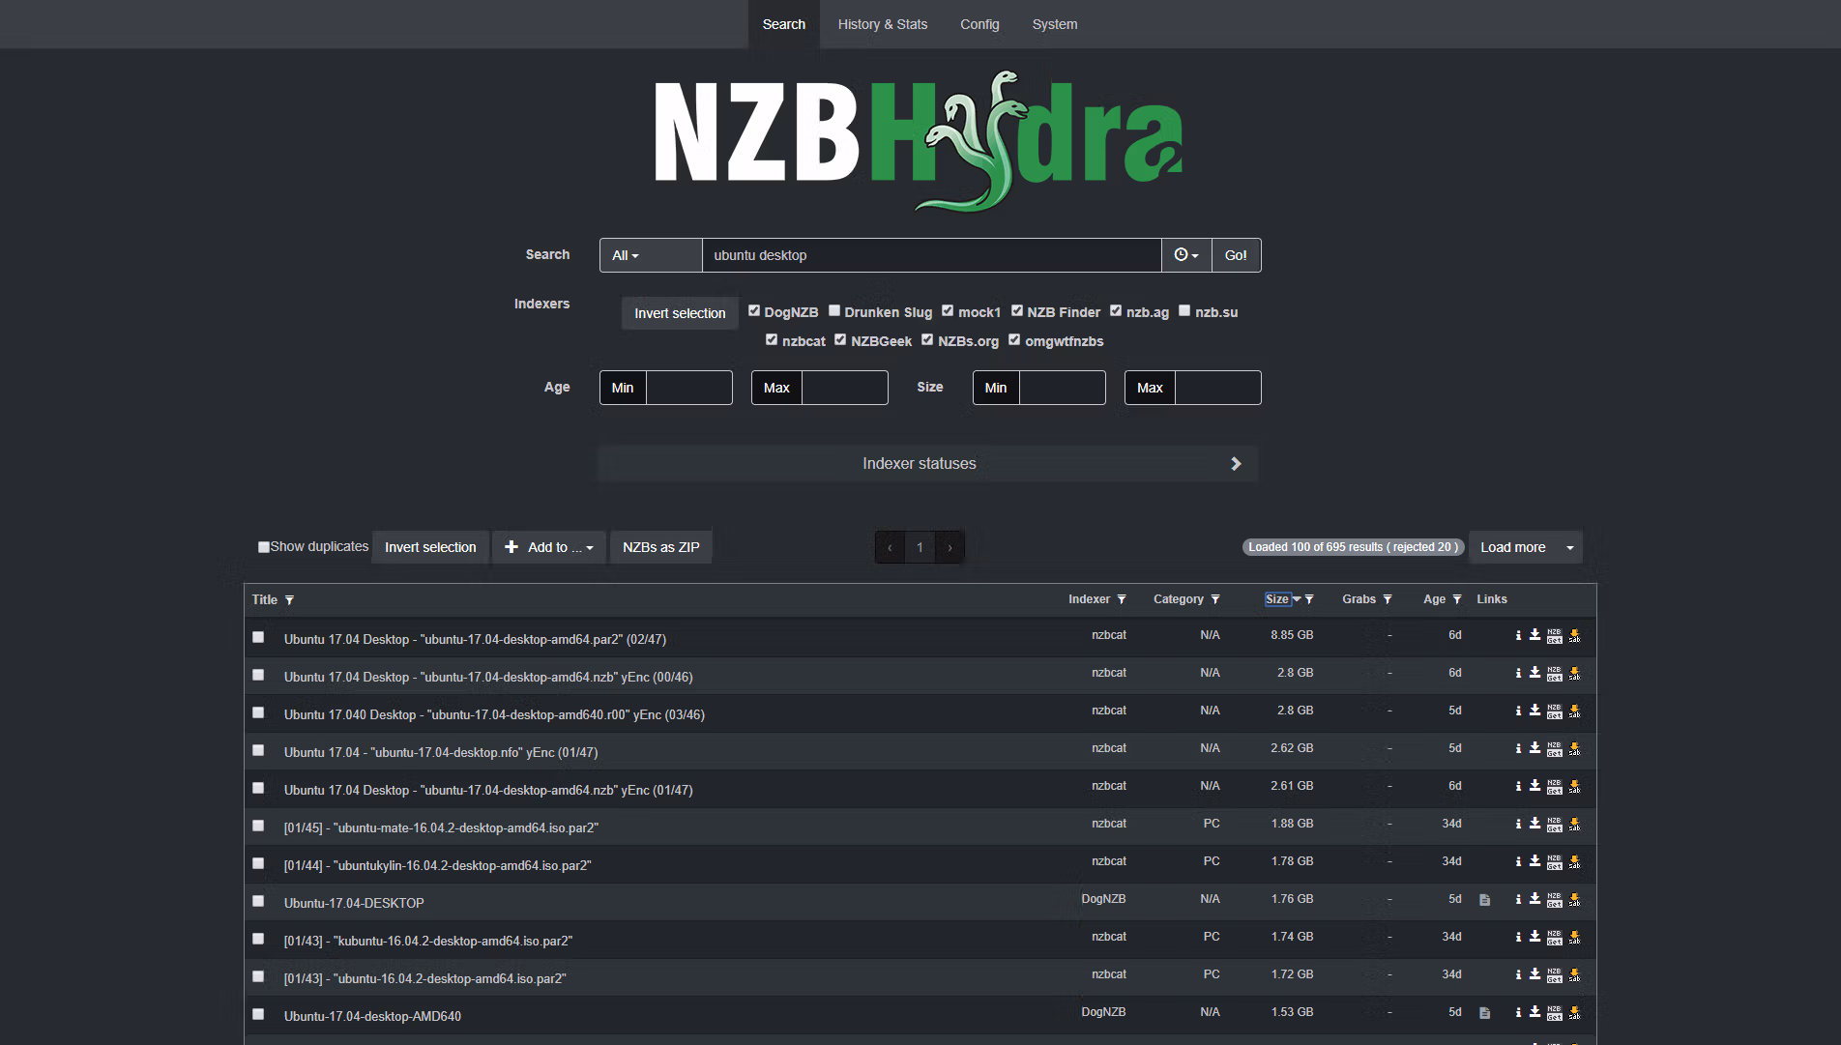Image resolution: width=1841 pixels, height=1045 pixels.
Task: Open the NFO document icon for Ubuntu-17.04-DESKTOP
Action: click(1484, 900)
